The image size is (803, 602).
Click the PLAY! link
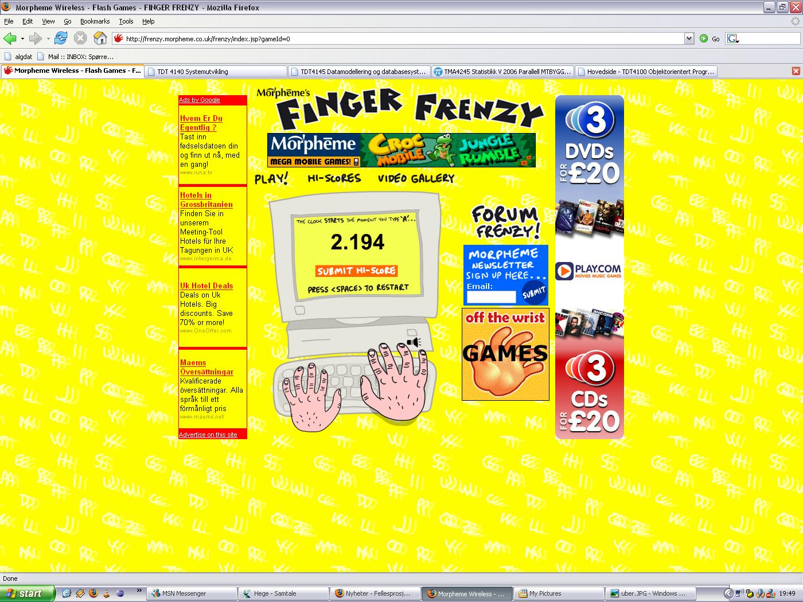pyautogui.click(x=271, y=178)
